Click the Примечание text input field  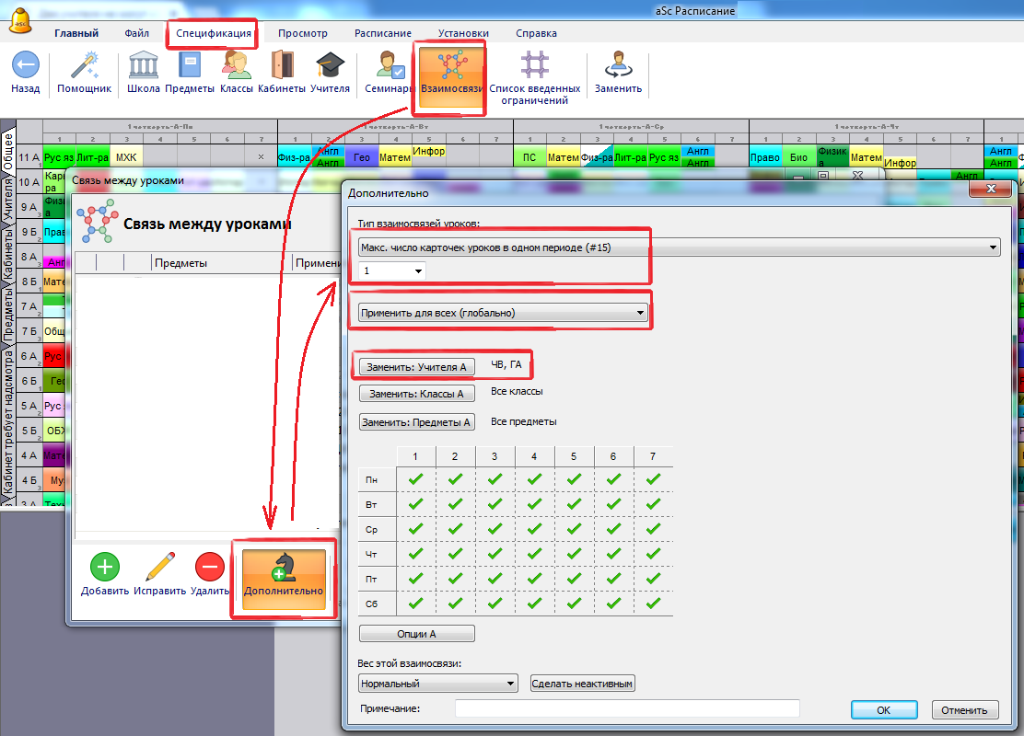(626, 708)
